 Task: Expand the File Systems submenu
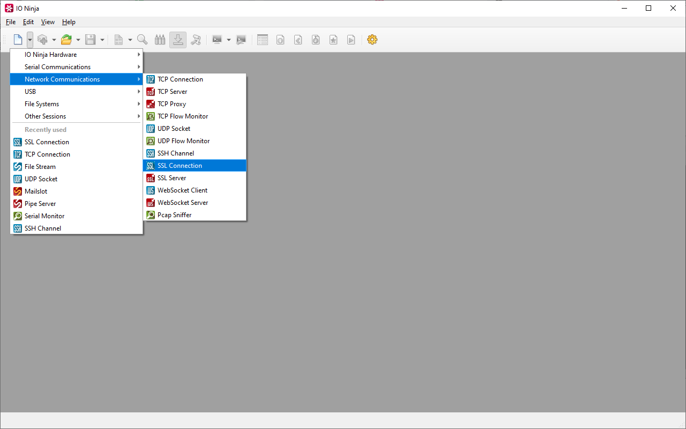[77, 104]
